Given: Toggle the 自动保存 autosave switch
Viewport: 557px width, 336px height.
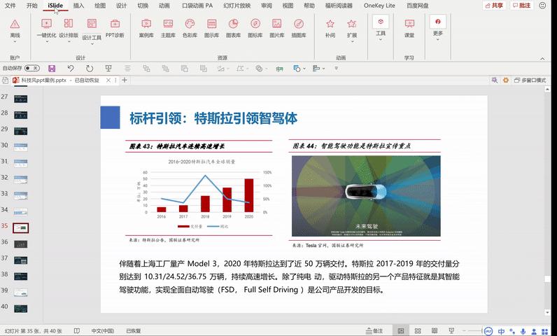Looking at the screenshot, I should (32, 68).
